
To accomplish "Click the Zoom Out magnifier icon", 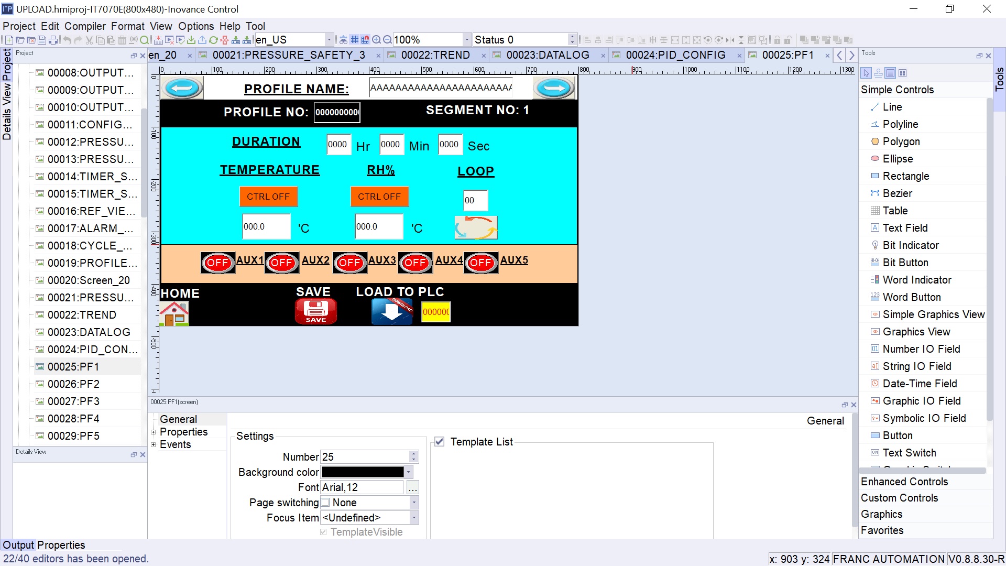I will 387,40.
